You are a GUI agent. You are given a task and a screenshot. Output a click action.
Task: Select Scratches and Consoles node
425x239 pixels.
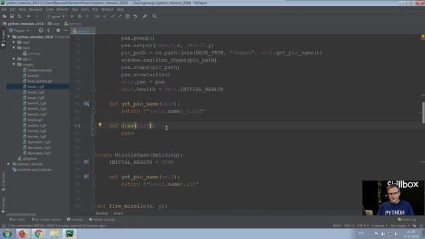34,170
